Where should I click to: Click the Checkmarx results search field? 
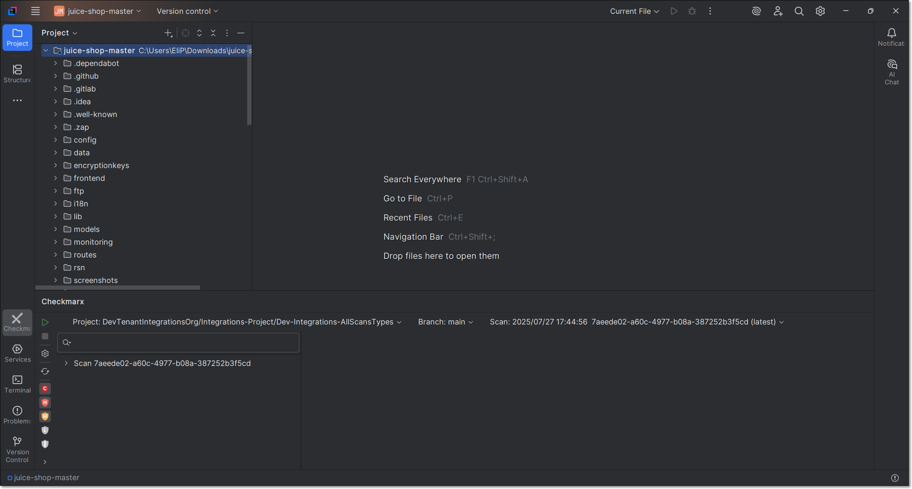(184, 343)
